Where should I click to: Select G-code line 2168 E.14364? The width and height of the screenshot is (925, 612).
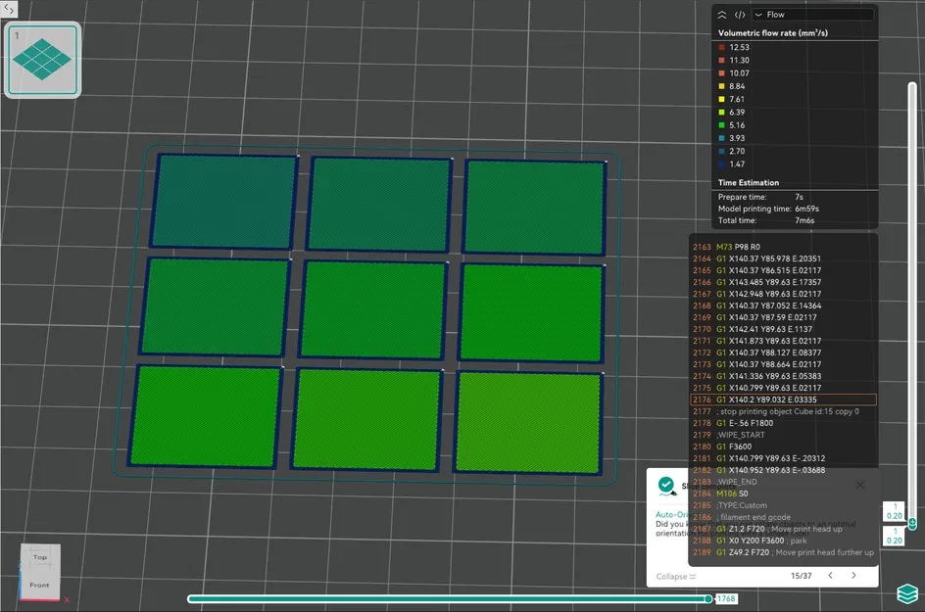point(783,306)
